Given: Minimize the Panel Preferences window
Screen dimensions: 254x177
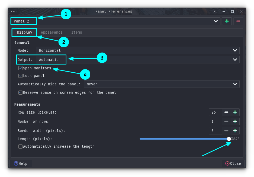Looking at the screenshot, I should [224, 11].
